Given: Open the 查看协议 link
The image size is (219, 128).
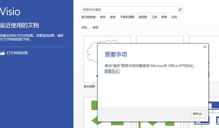Looking at the screenshot, I should (x=112, y=71).
